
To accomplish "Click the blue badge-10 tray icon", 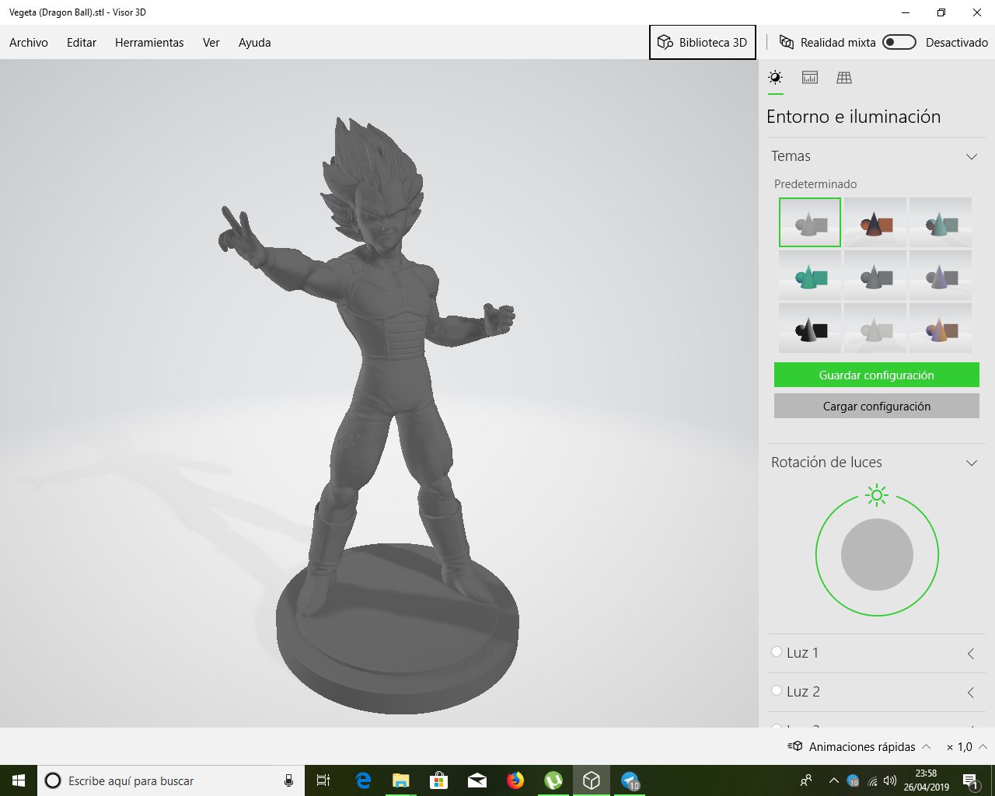I will 853,781.
